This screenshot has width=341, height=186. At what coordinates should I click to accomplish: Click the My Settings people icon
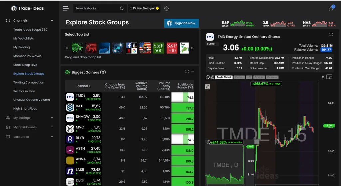tap(8, 118)
